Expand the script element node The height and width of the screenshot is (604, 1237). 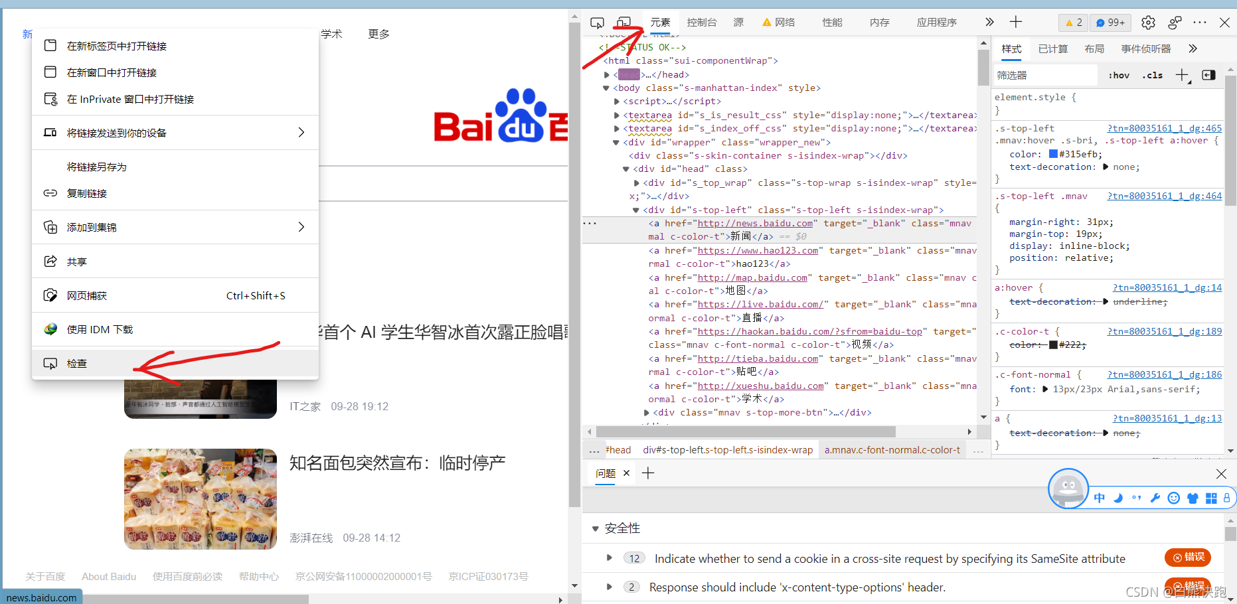point(617,102)
